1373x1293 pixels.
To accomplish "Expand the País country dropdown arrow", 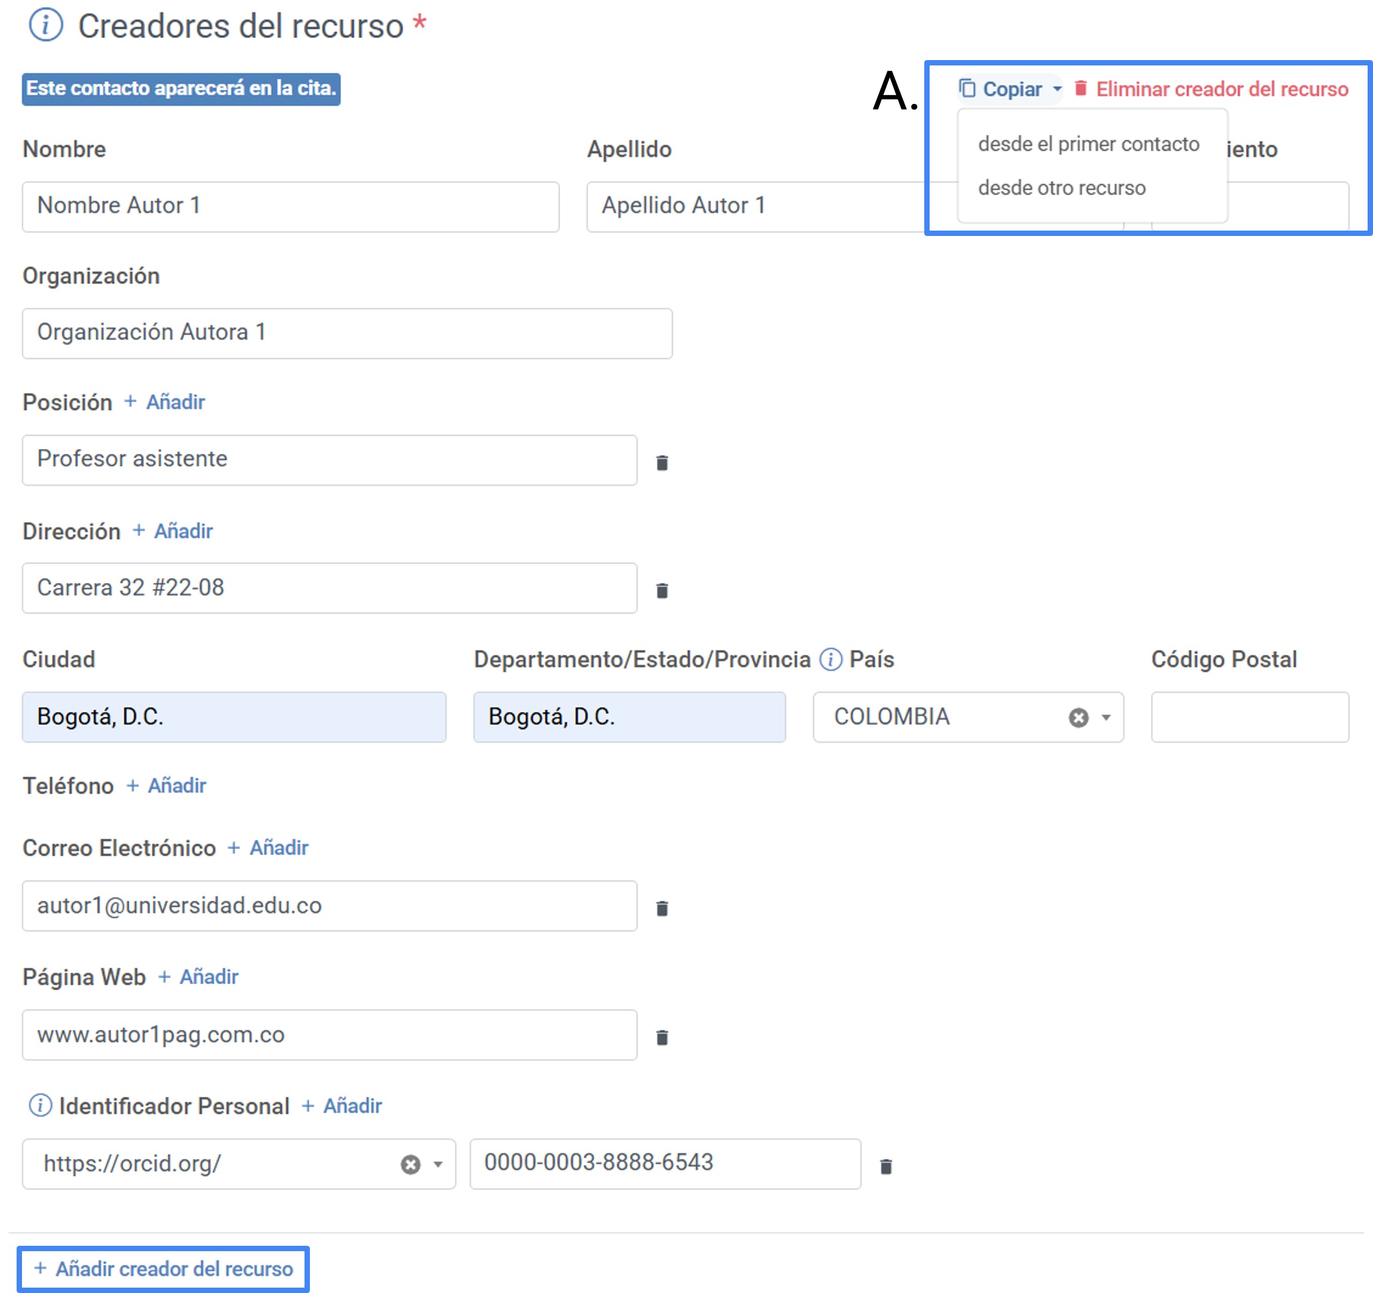I will 1105,718.
